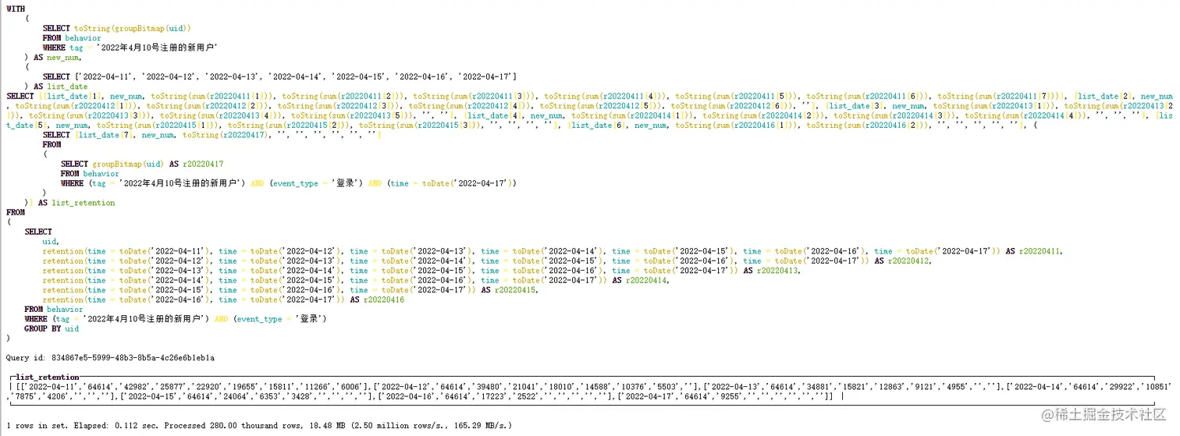Click the alias 'AS r20220414,'
The image size is (1180, 436).
tap(641, 280)
